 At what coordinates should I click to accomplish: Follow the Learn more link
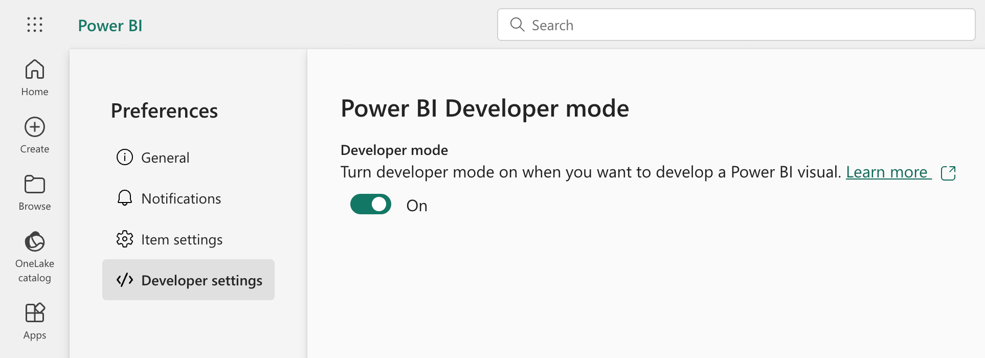coord(886,172)
